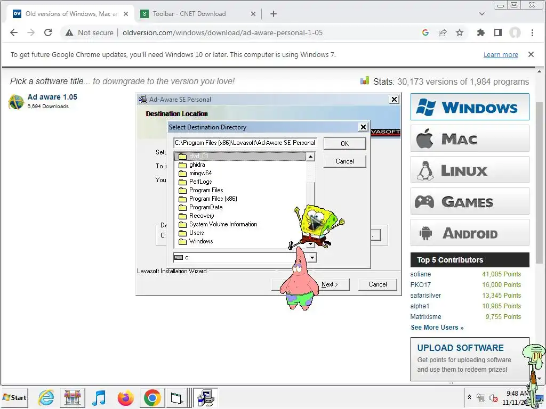Open Firefox from the taskbar

coord(126,397)
